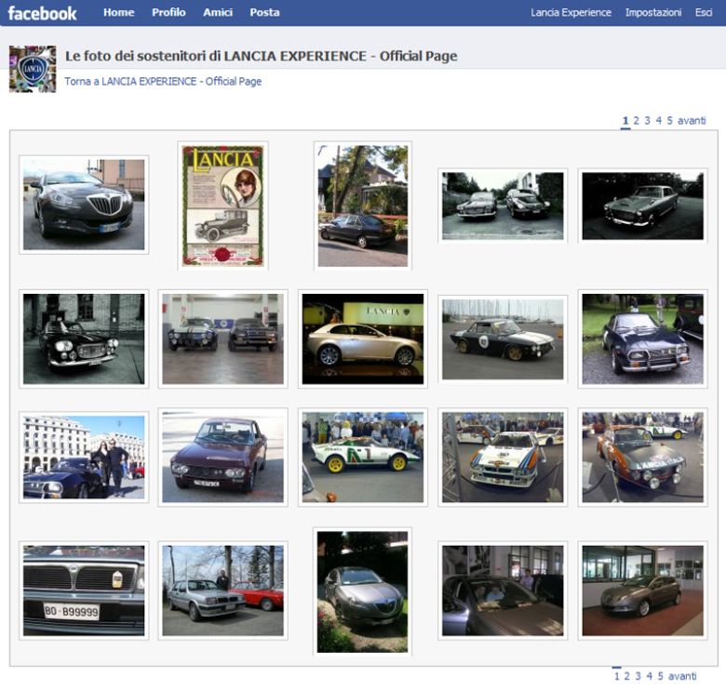Go to page 5 in top pagination

point(669,121)
